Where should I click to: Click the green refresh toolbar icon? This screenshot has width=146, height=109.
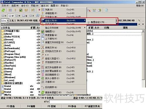pyautogui.click(x=3, y=10)
